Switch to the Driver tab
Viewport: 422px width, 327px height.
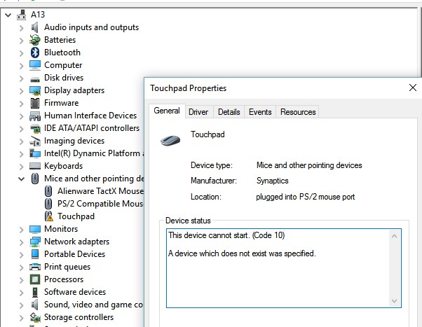[x=198, y=111]
